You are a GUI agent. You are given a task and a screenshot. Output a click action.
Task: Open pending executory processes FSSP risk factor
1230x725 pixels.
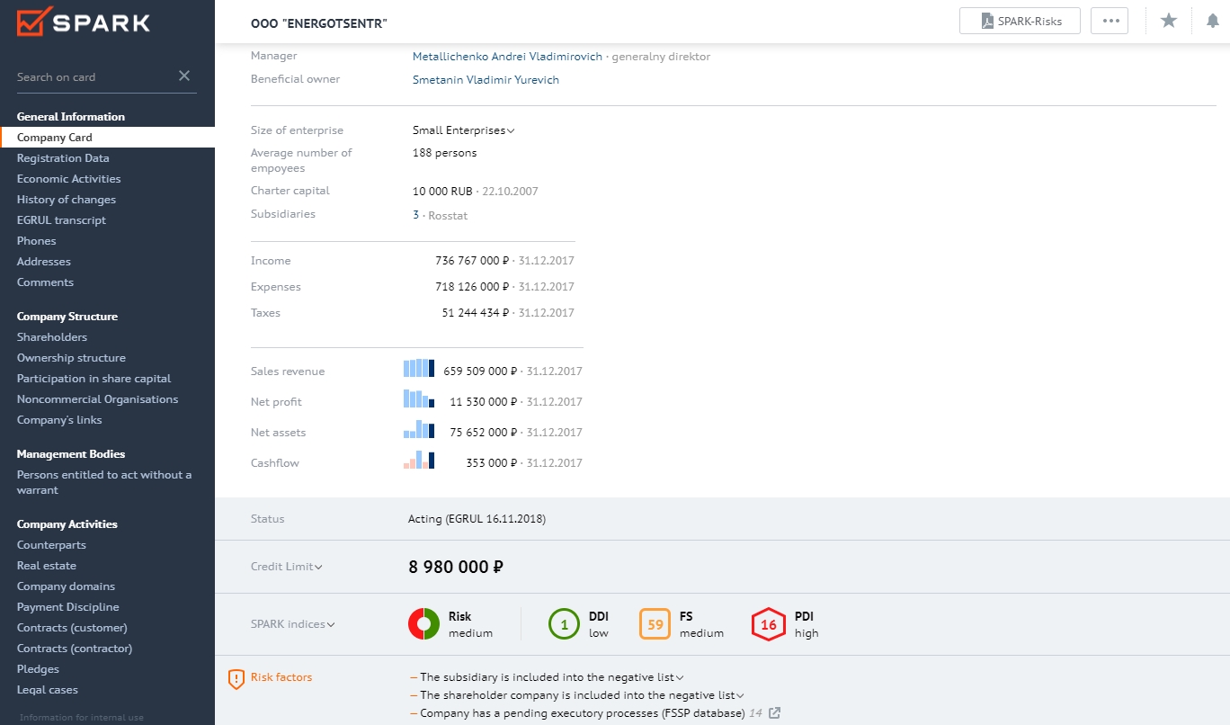point(582,713)
